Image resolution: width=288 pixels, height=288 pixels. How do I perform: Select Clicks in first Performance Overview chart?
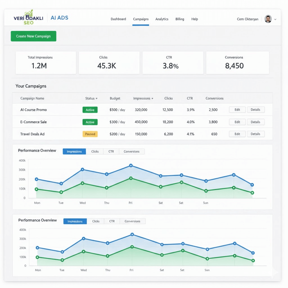tap(95, 152)
